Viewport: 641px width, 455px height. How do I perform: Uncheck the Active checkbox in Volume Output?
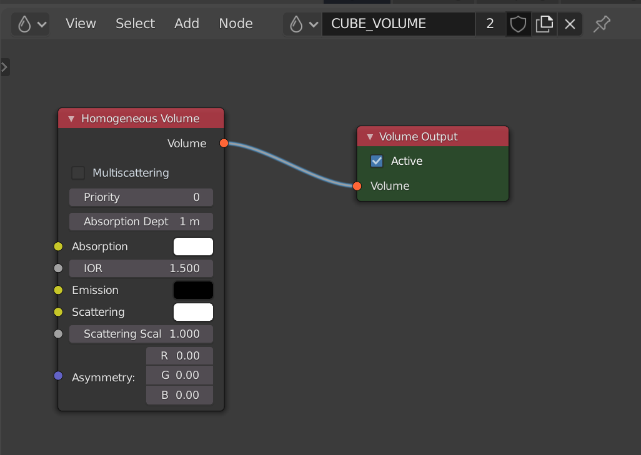tap(377, 161)
